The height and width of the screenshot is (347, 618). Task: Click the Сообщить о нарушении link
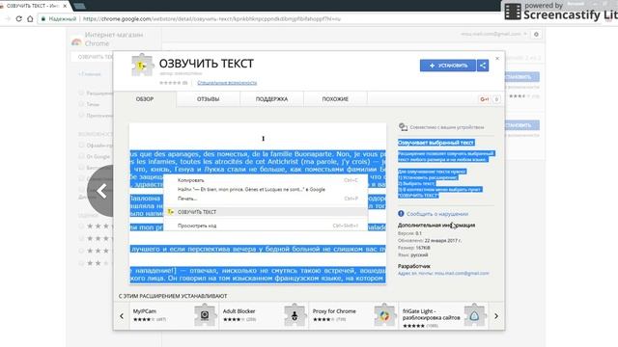437,214
